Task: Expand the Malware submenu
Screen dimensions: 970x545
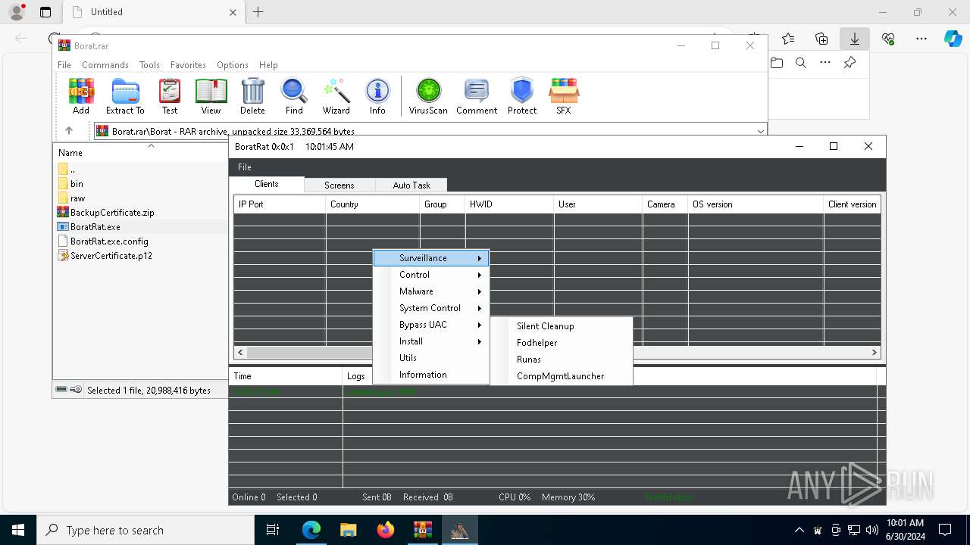Action: click(431, 291)
